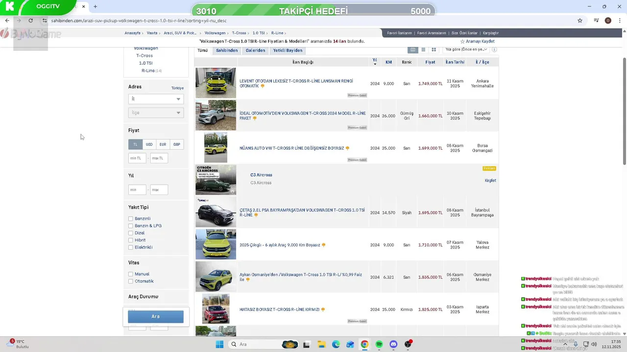Open OBS Studio from taskbar
Viewport: 627px width, 352px height.
[408, 344]
